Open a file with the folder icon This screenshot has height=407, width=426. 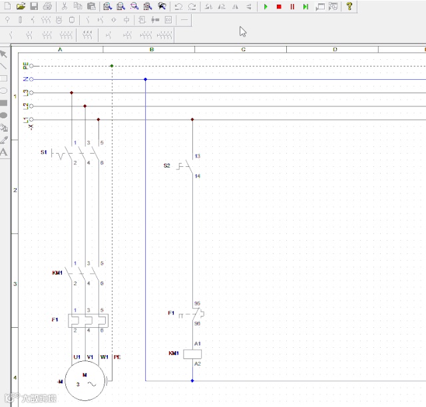(21, 7)
